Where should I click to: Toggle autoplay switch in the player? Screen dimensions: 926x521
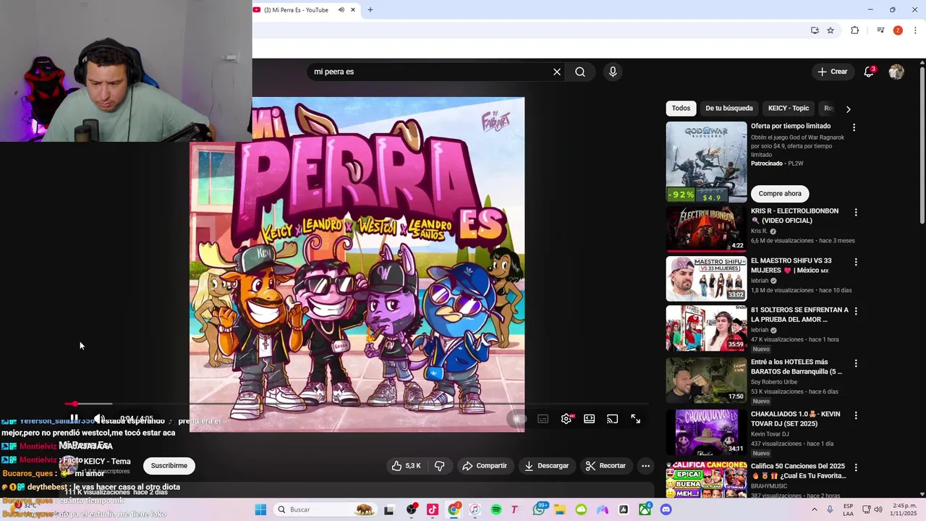(x=517, y=419)
